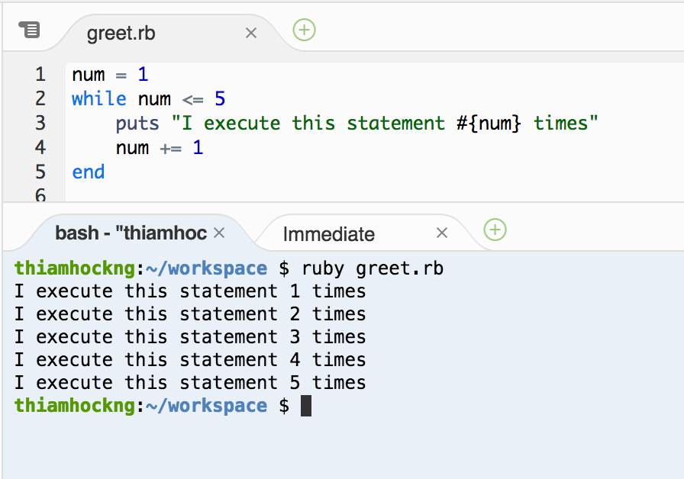Click line number 3 in the gutter
684x479 pixels.
point(40,123)
